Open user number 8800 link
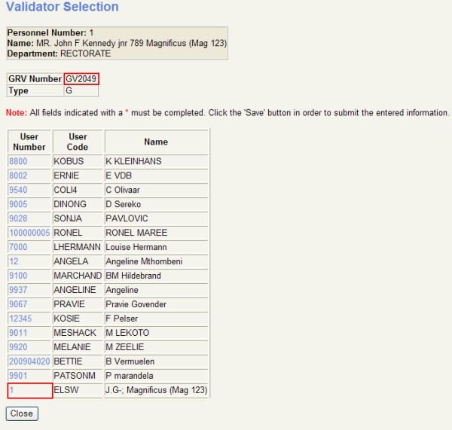This screenshot has height=430, width=452. tap(18, 161)
